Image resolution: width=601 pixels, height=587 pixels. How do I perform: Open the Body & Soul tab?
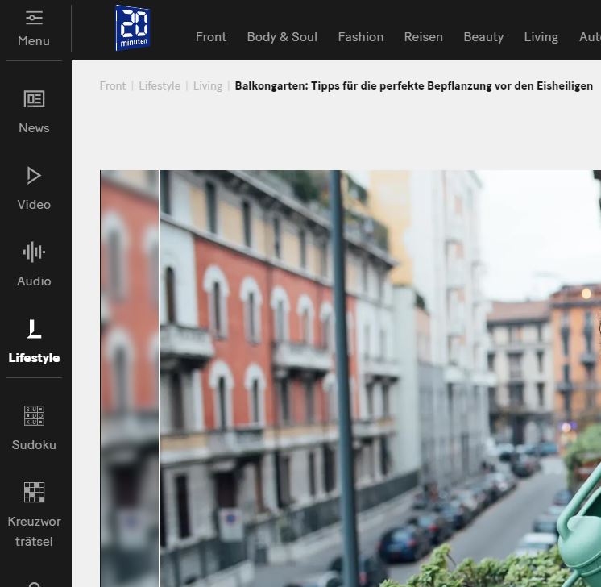(282, 37)
